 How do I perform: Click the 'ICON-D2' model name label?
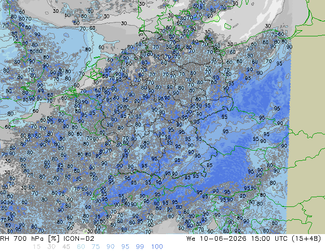pyautogui.click(x=79, y=239)
